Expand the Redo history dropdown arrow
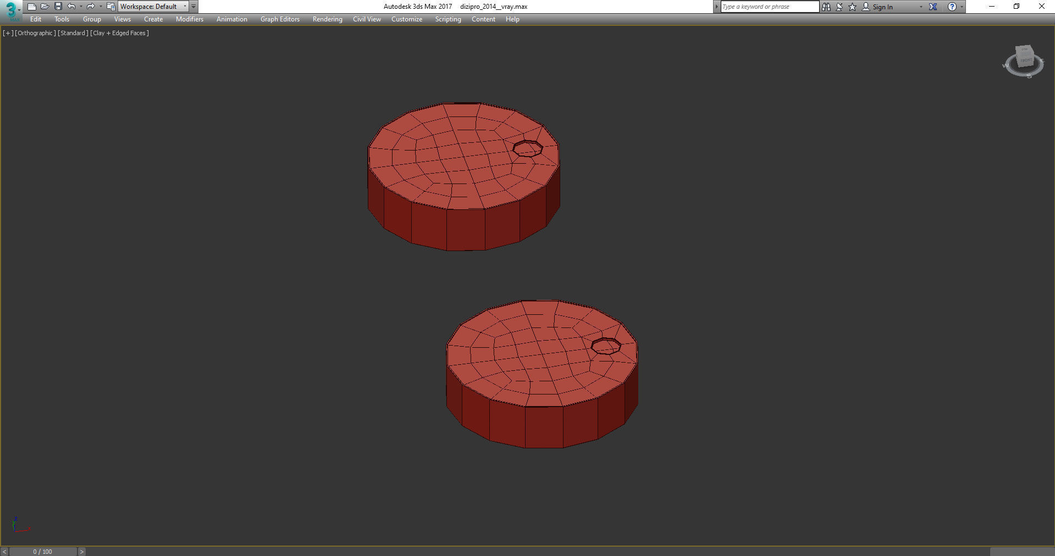Viewport: 1055px width, 556px height. pos(100,7)
